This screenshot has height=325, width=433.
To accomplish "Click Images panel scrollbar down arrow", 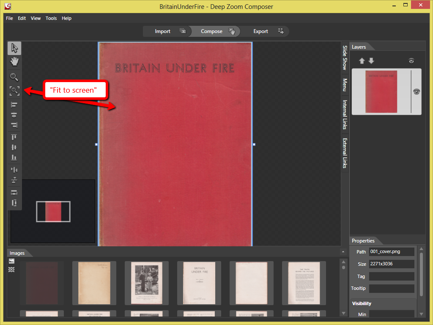I will point(343,314).
